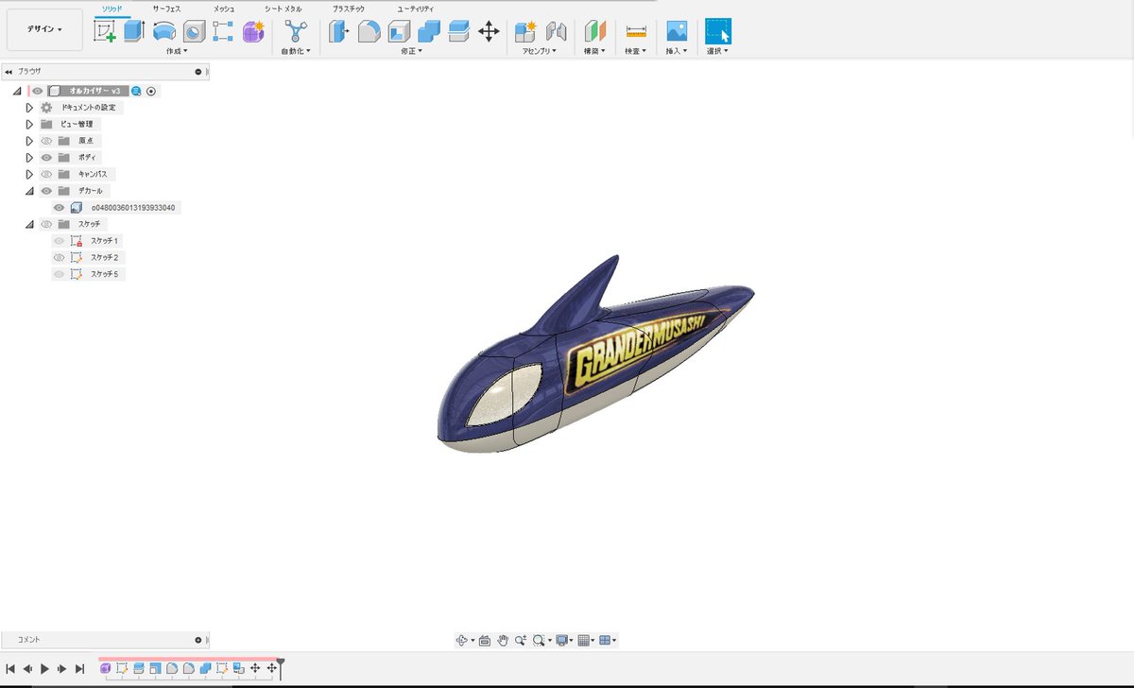Toggle visibility of オルカイザー v3 component
Viewport: 1134px width, 688px height.
(38, 91)
